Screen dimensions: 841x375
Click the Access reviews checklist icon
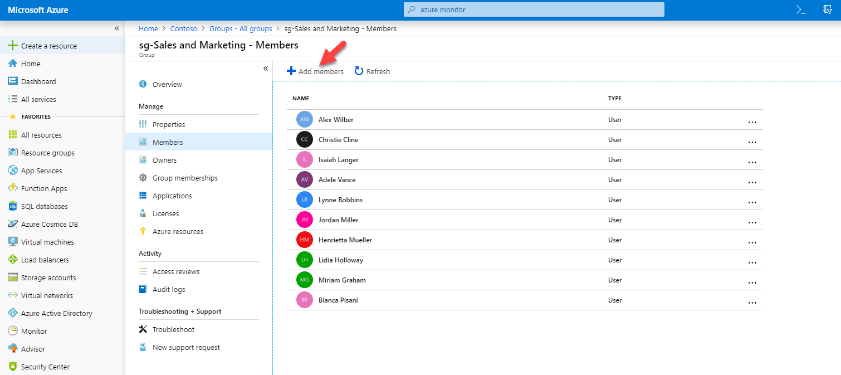coord(143,271)
